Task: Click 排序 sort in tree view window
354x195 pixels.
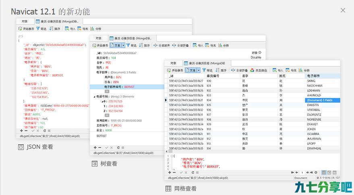Action: pos(144,45)
